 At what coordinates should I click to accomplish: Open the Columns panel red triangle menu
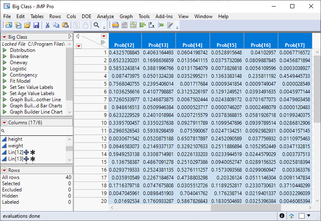[5, 123]
